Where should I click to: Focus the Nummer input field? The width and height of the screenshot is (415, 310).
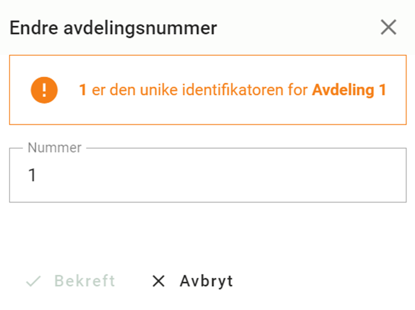[x=208, y=175]
